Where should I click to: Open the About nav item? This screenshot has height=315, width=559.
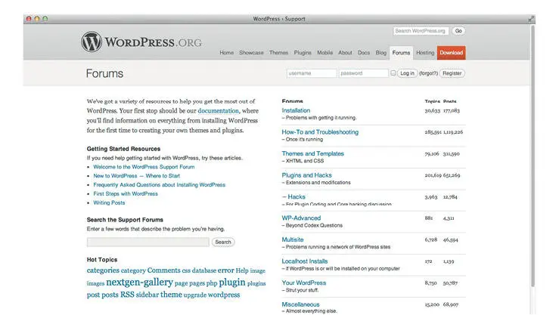345,53
